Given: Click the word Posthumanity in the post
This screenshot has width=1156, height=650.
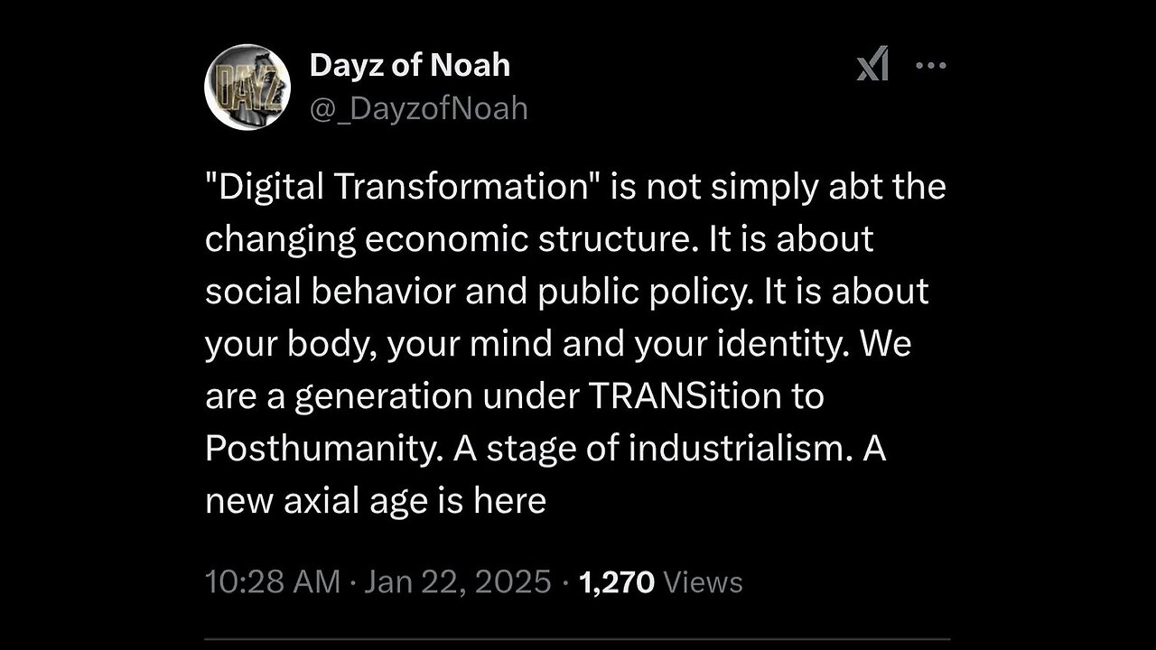Looking at the screenshot, I should [x=321, y=449].
